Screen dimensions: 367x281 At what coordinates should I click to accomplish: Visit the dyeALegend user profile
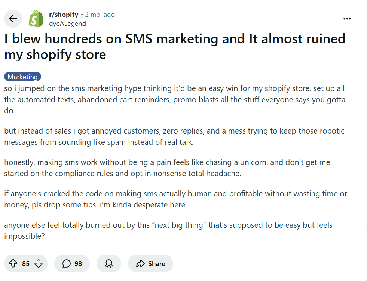[x=67, y=24]
